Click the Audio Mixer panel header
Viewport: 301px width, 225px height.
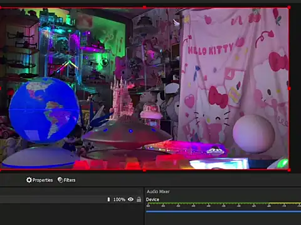pyautogui.click(x=158, y=191)
